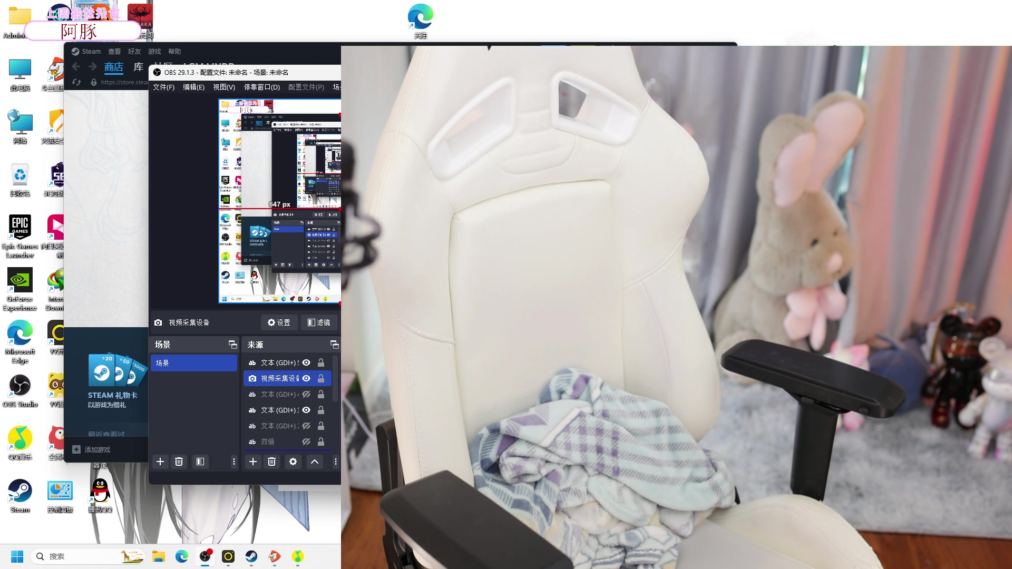Add a new scene with plus button
The image size is (1012, 569).
click(x=160, y=462)
